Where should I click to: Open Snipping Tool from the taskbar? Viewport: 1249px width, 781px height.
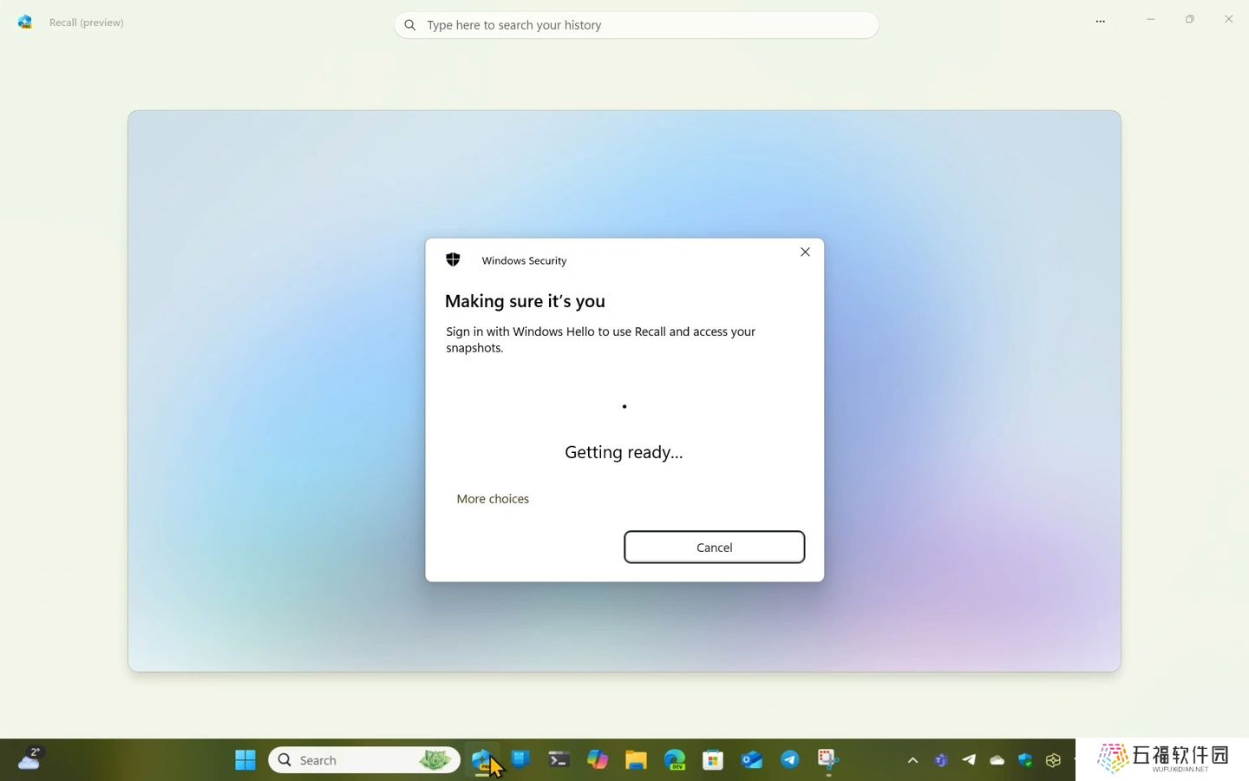828,760
